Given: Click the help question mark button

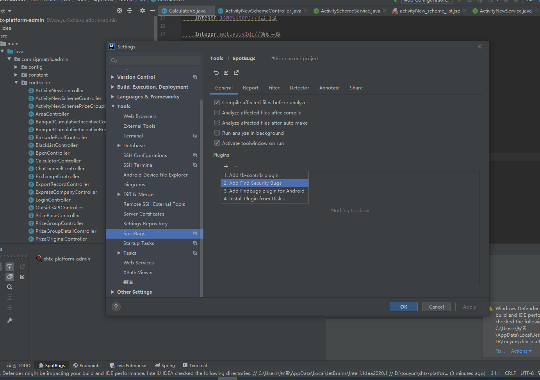Looking at the screenshot, I should point(116,307).
